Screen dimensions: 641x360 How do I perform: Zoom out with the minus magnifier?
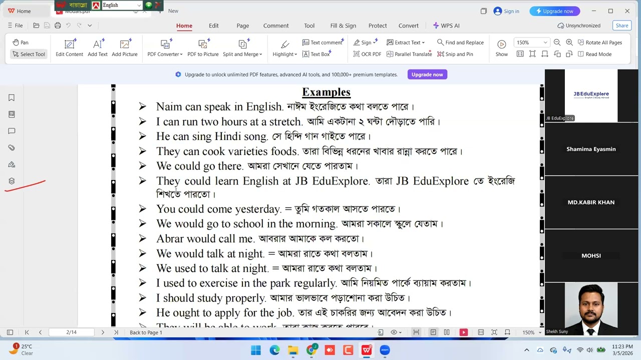557,42
